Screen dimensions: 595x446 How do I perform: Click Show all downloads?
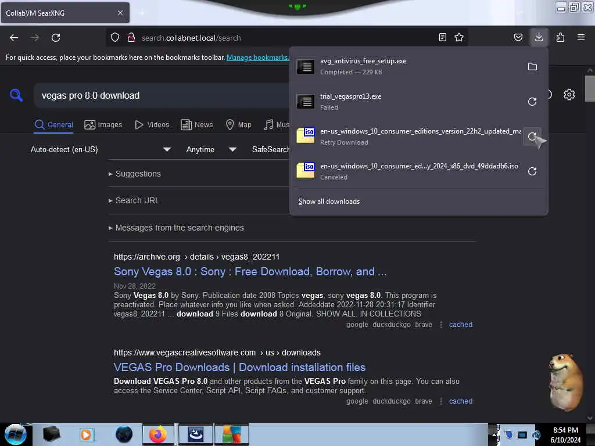(x=329, y=202)
